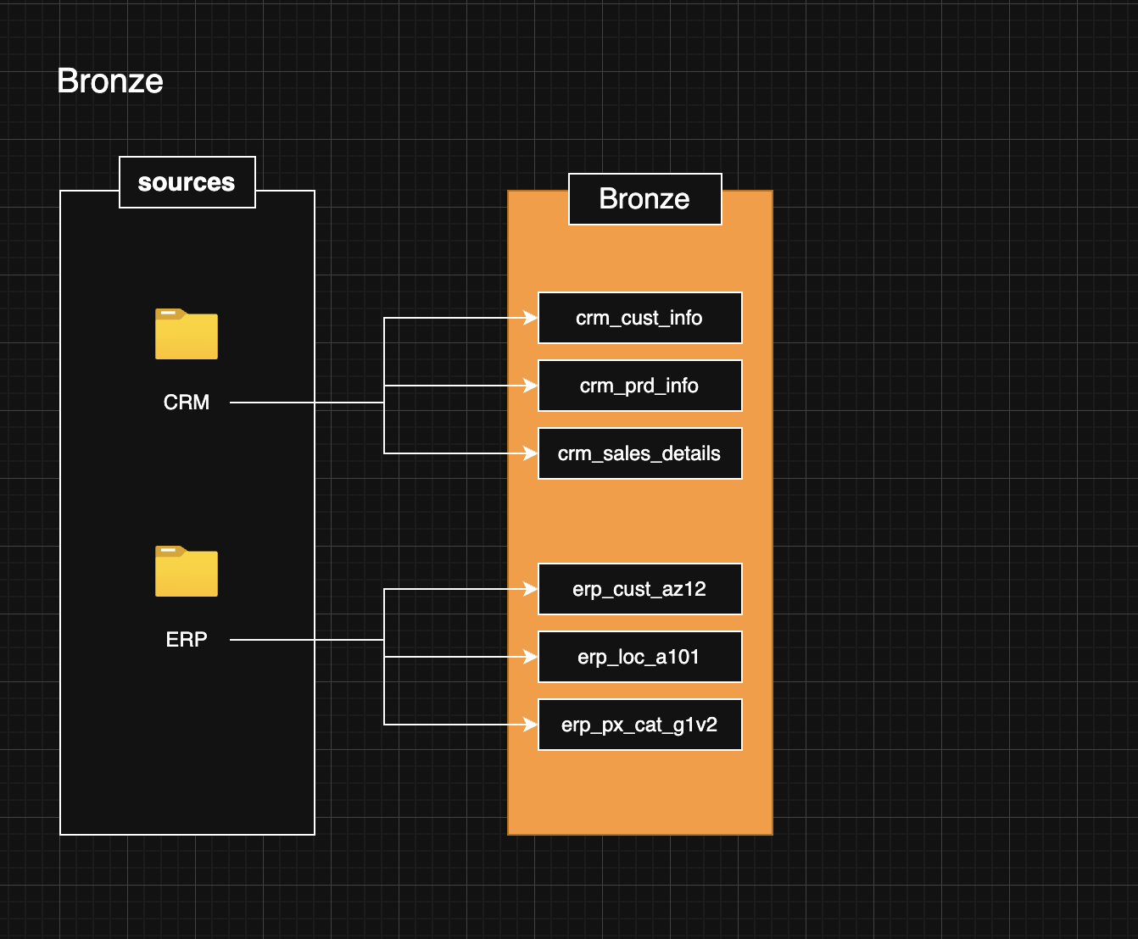Screen dimensions: 1138x939
Task: Click the arrowhead pointing to crm_prd_info
Action: point(531,386)
